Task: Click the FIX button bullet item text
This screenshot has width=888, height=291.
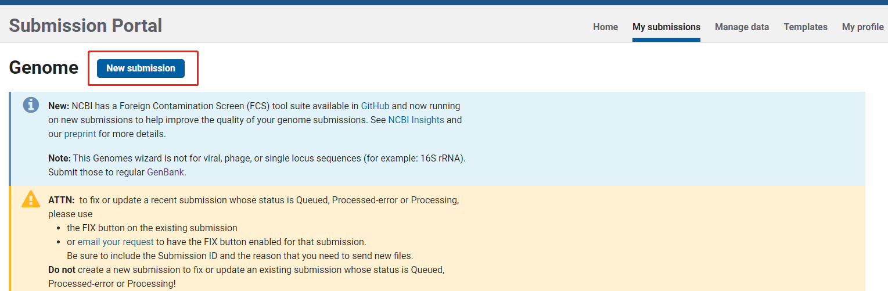Action: pos(152,228)
